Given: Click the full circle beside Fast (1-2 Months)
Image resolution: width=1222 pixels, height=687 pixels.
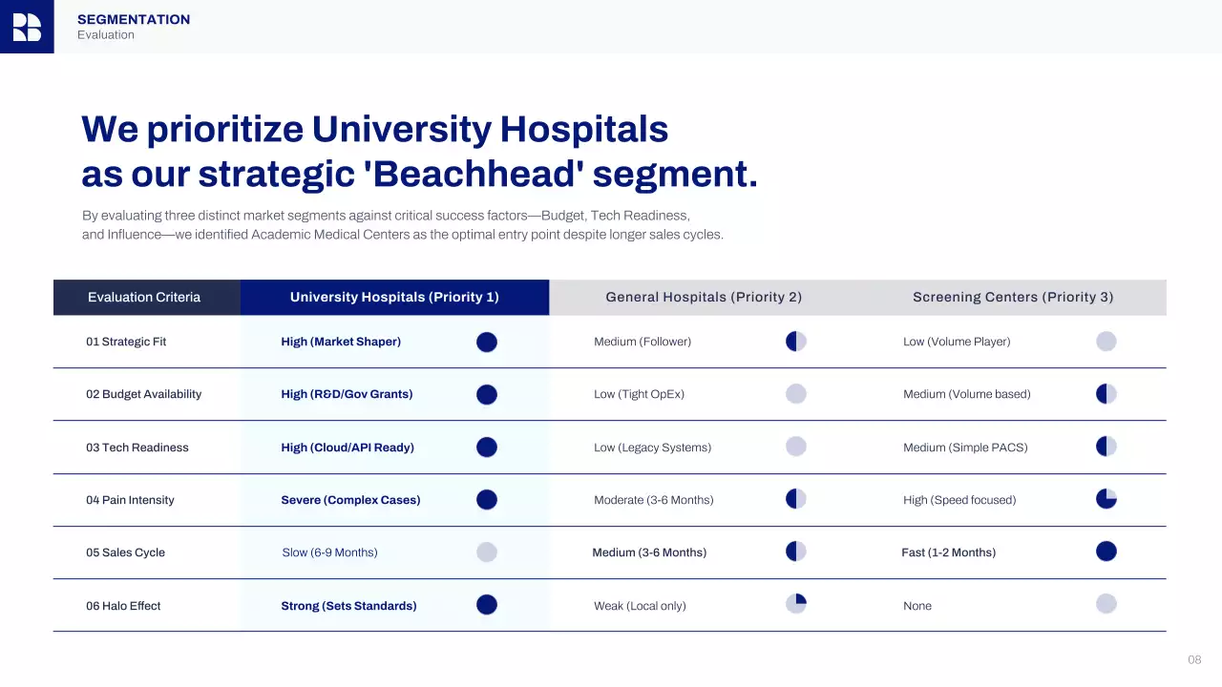Looking at the screenshot, I should [x=1106, y=552].
